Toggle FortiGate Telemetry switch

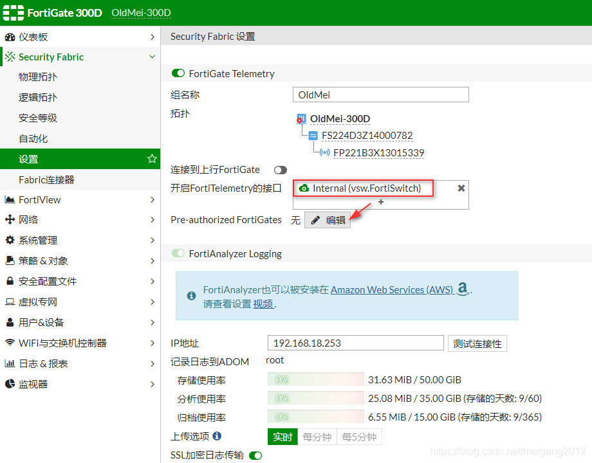(x=178, y=73)
